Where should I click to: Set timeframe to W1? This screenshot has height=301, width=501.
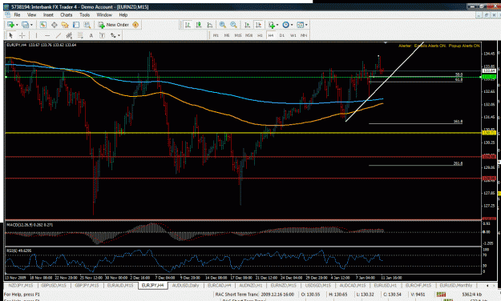coord(293,35)
